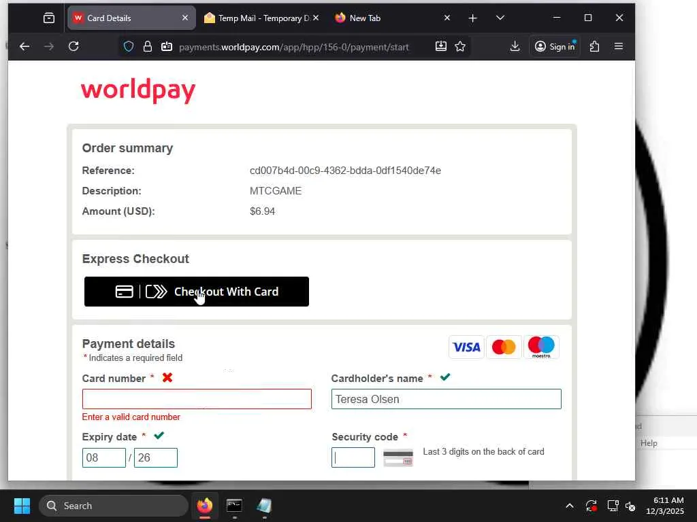Go back to the previous page
This screenshot has width=697, height=522.
tap(25, 47)
